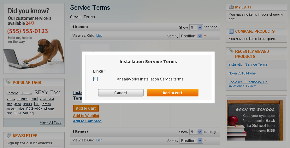Click the Recently Viewed Products tag icon
Viewport: 290px width, 148px height.
pyautogui.click(x=231, y=51)
